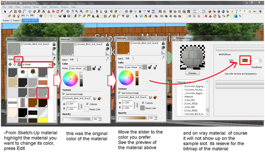This screenshot has height=154, width=265.
Task: Activate the Arc tool in top toolbar
Action: 24,11
